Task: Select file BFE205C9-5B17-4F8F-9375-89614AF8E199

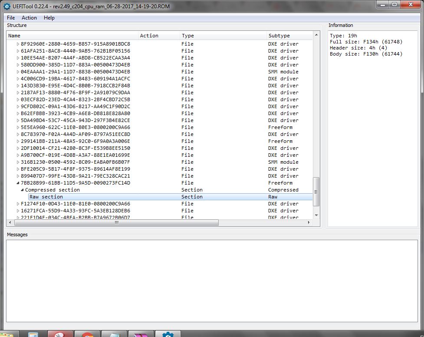Action: point(76,169)
